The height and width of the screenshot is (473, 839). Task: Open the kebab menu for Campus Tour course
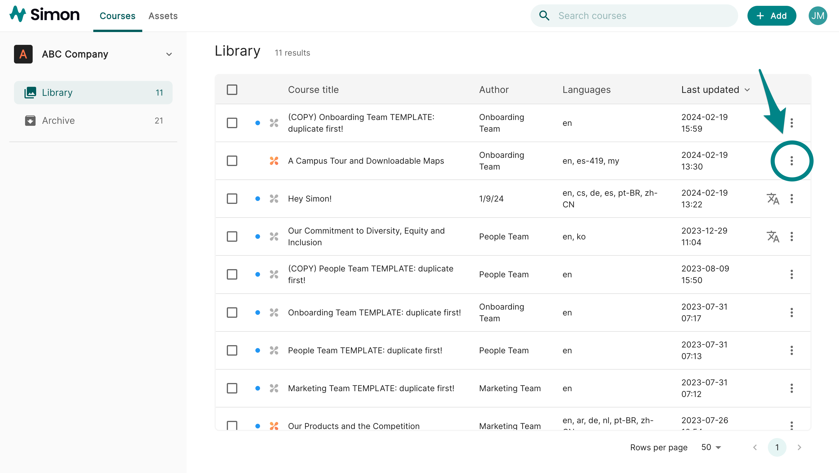792,161
